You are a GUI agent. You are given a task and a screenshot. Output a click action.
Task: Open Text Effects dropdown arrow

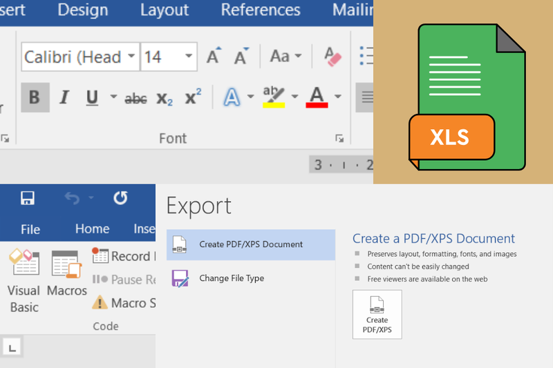tap(250, 96)
